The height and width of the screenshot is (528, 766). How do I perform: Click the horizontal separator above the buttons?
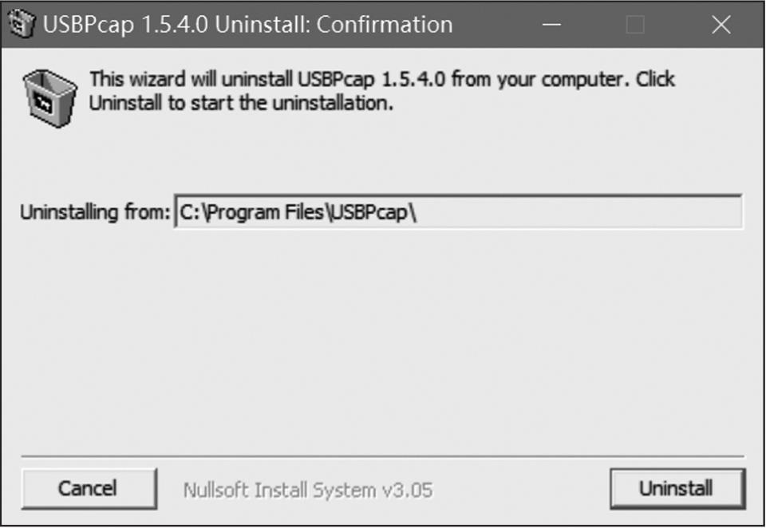click(x=383, y=455)
